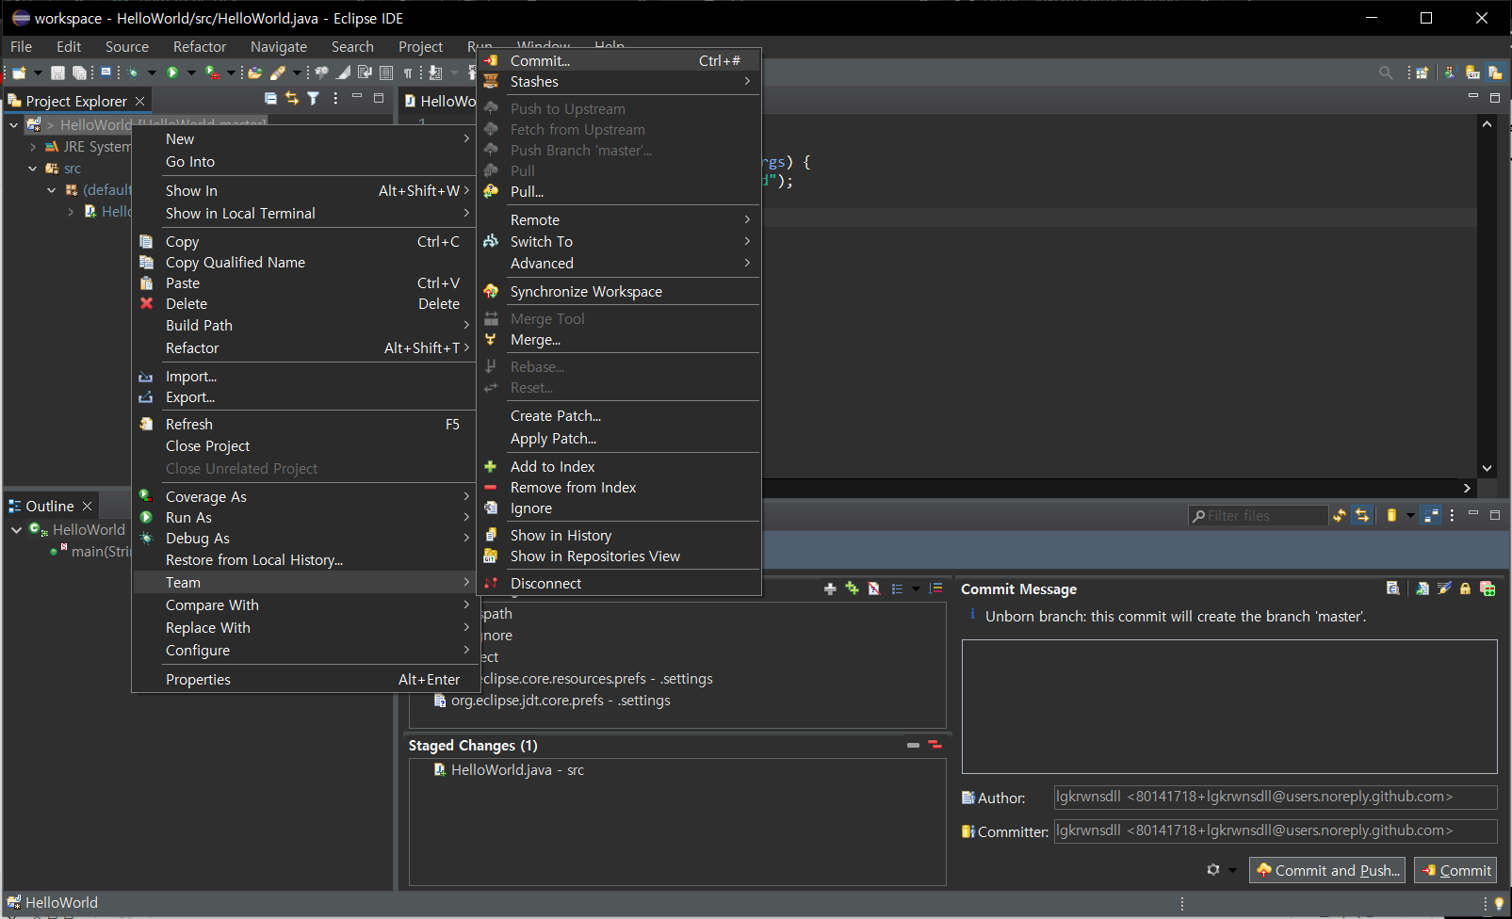Open the Stashes submenu
The height and width of the screenshot is (919, 1512).
[x=619, y=82]
